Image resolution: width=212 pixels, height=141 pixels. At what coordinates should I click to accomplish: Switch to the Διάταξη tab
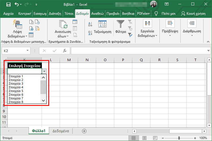point(55,14)
